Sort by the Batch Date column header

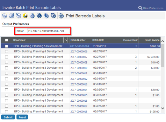[x=98, y=40]
